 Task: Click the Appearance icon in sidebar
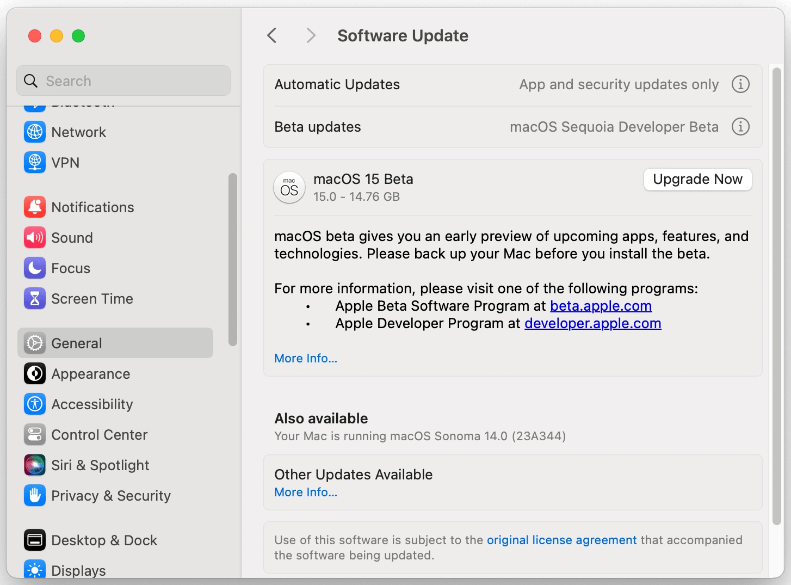coord(35,373)
